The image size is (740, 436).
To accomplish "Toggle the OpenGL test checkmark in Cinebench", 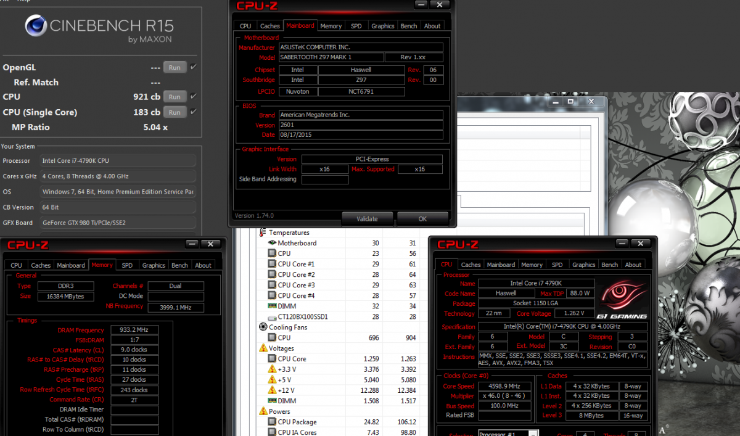I will click(x=194, y=67).
